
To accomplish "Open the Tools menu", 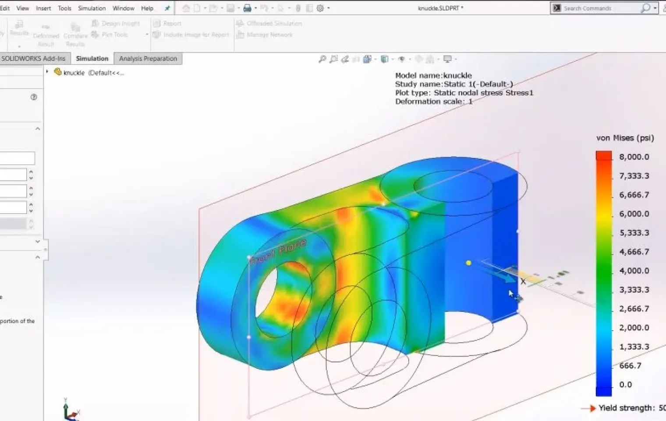I will (x=64, y=8).
